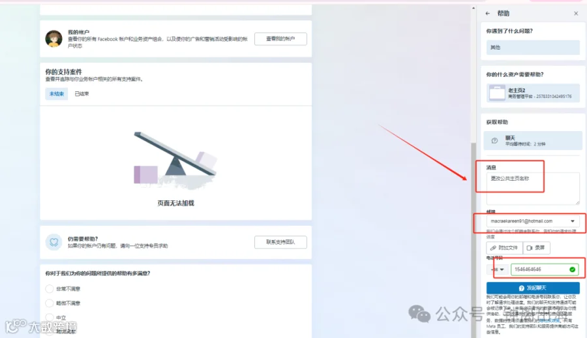Select 略微不满意 radio button
Viewport: 587px width, 338px height.
point(50,303)
